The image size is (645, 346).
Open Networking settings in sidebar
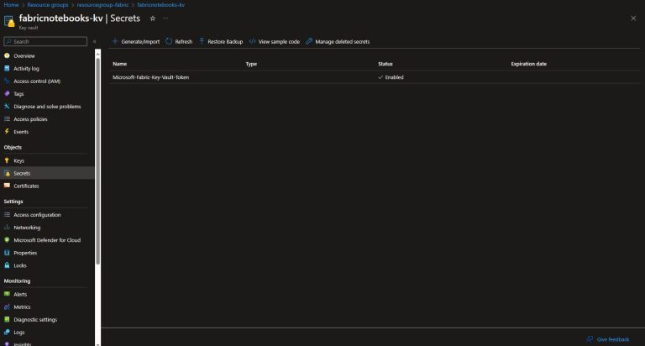[x=27, y=228]
